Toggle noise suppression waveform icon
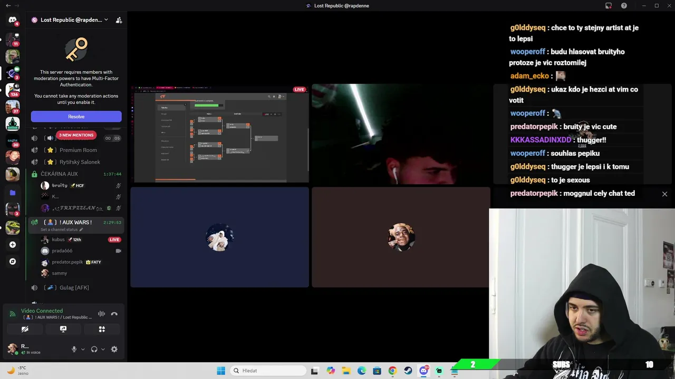This screenshot has width=675, height=379. pos(101,314)
